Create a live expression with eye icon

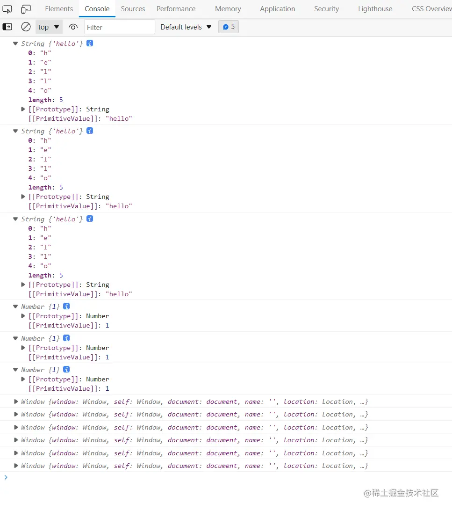(x=73, y=27)
